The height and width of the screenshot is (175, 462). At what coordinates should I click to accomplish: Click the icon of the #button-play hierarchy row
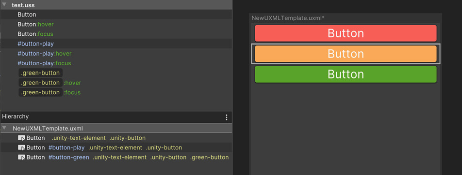[21, 148]
